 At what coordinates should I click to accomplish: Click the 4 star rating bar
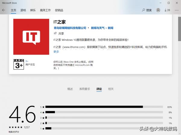pyautogui.click(x=104, y=112)
